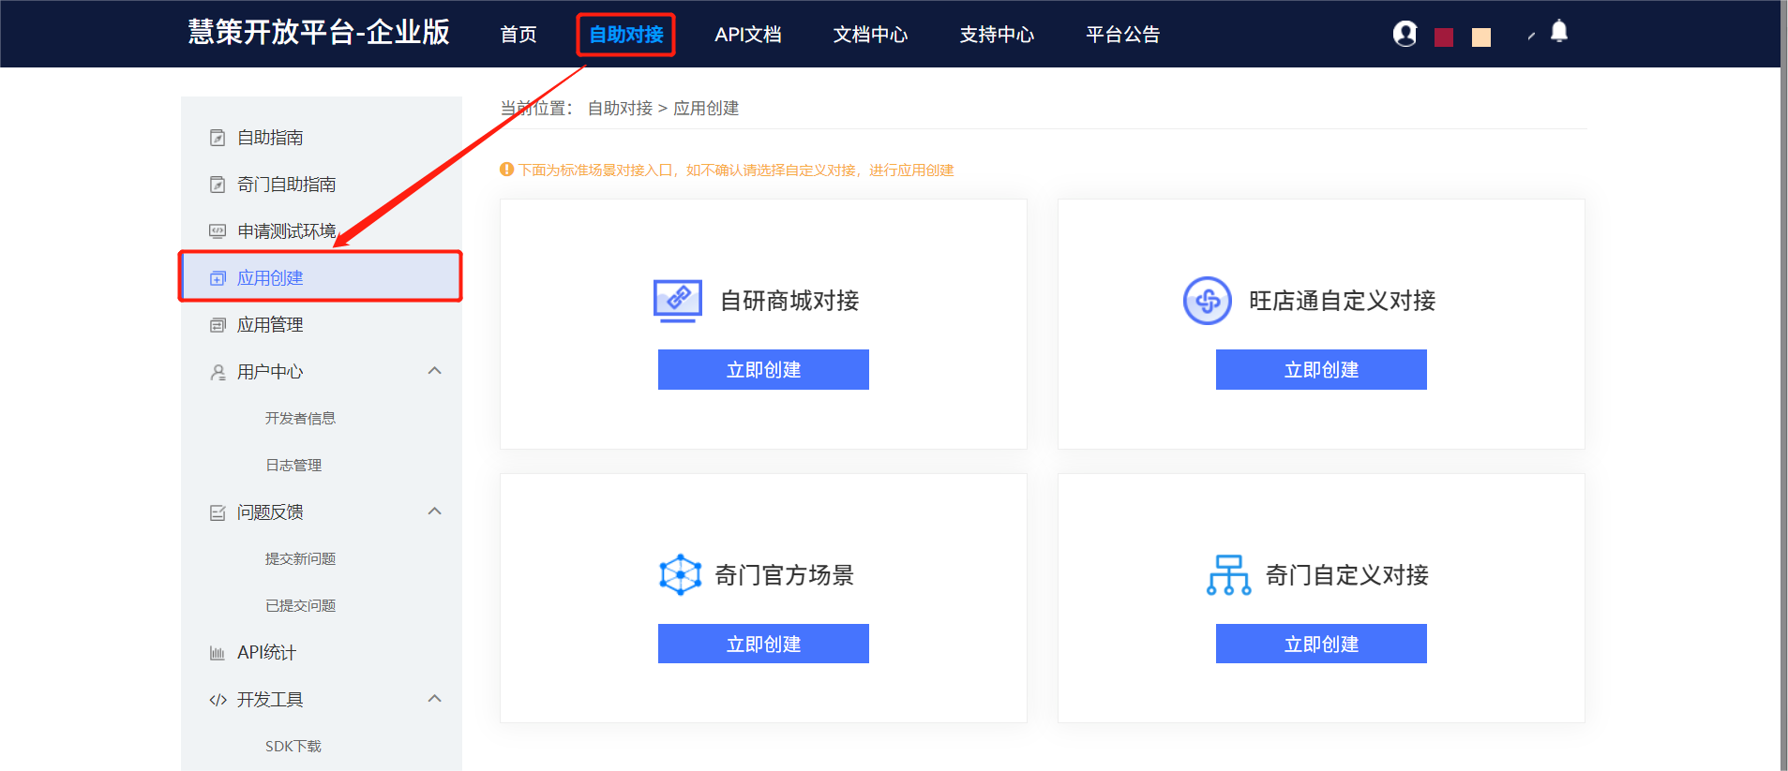Click the 奇门官方场景 card title

tap(785, 575)
